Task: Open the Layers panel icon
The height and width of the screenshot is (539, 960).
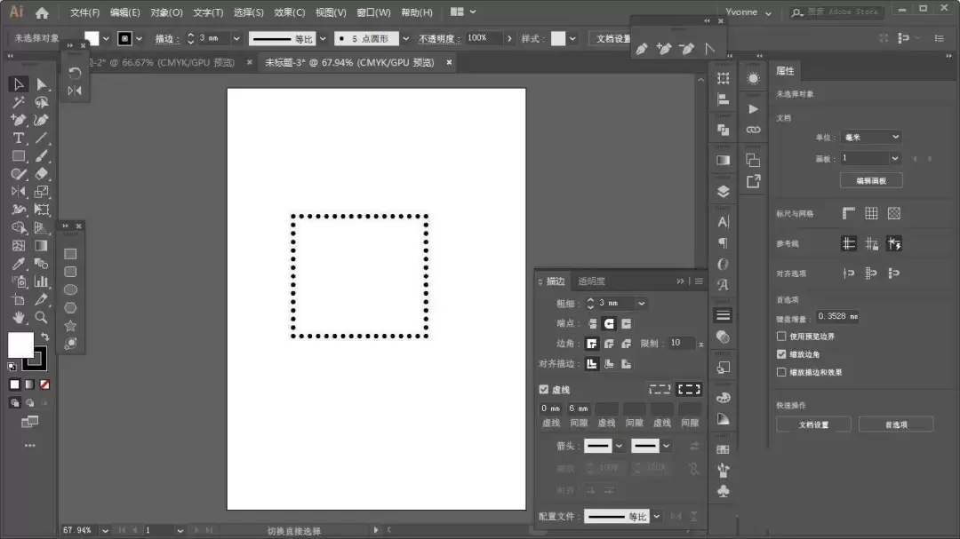Action: coord(723,192)
